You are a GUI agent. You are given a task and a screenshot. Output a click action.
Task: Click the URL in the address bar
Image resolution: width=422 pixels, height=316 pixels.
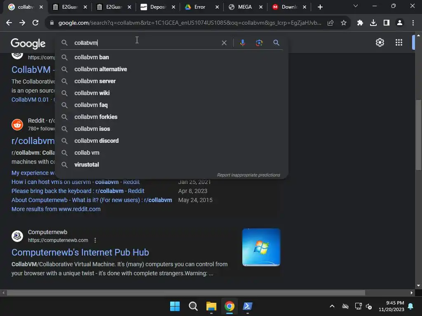(x=190, y=23)
